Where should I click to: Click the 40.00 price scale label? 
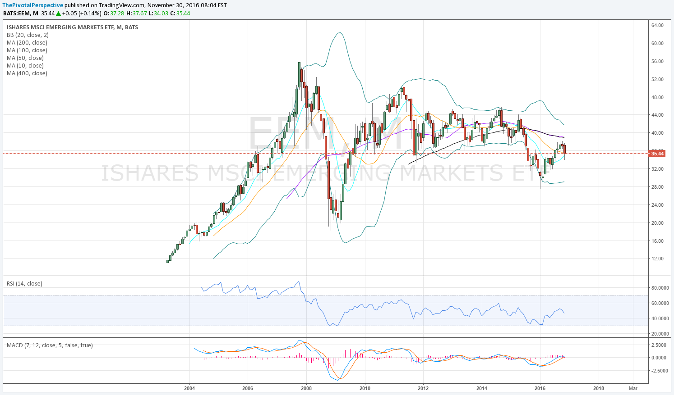click(x=657, y=133)
